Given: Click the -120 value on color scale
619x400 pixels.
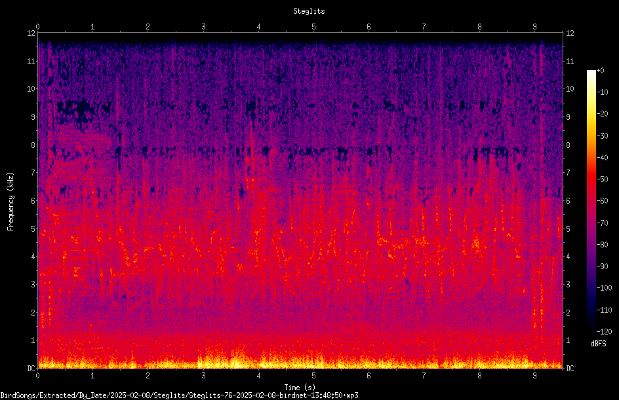Looking at the screenshot, I should coord(604,332).
